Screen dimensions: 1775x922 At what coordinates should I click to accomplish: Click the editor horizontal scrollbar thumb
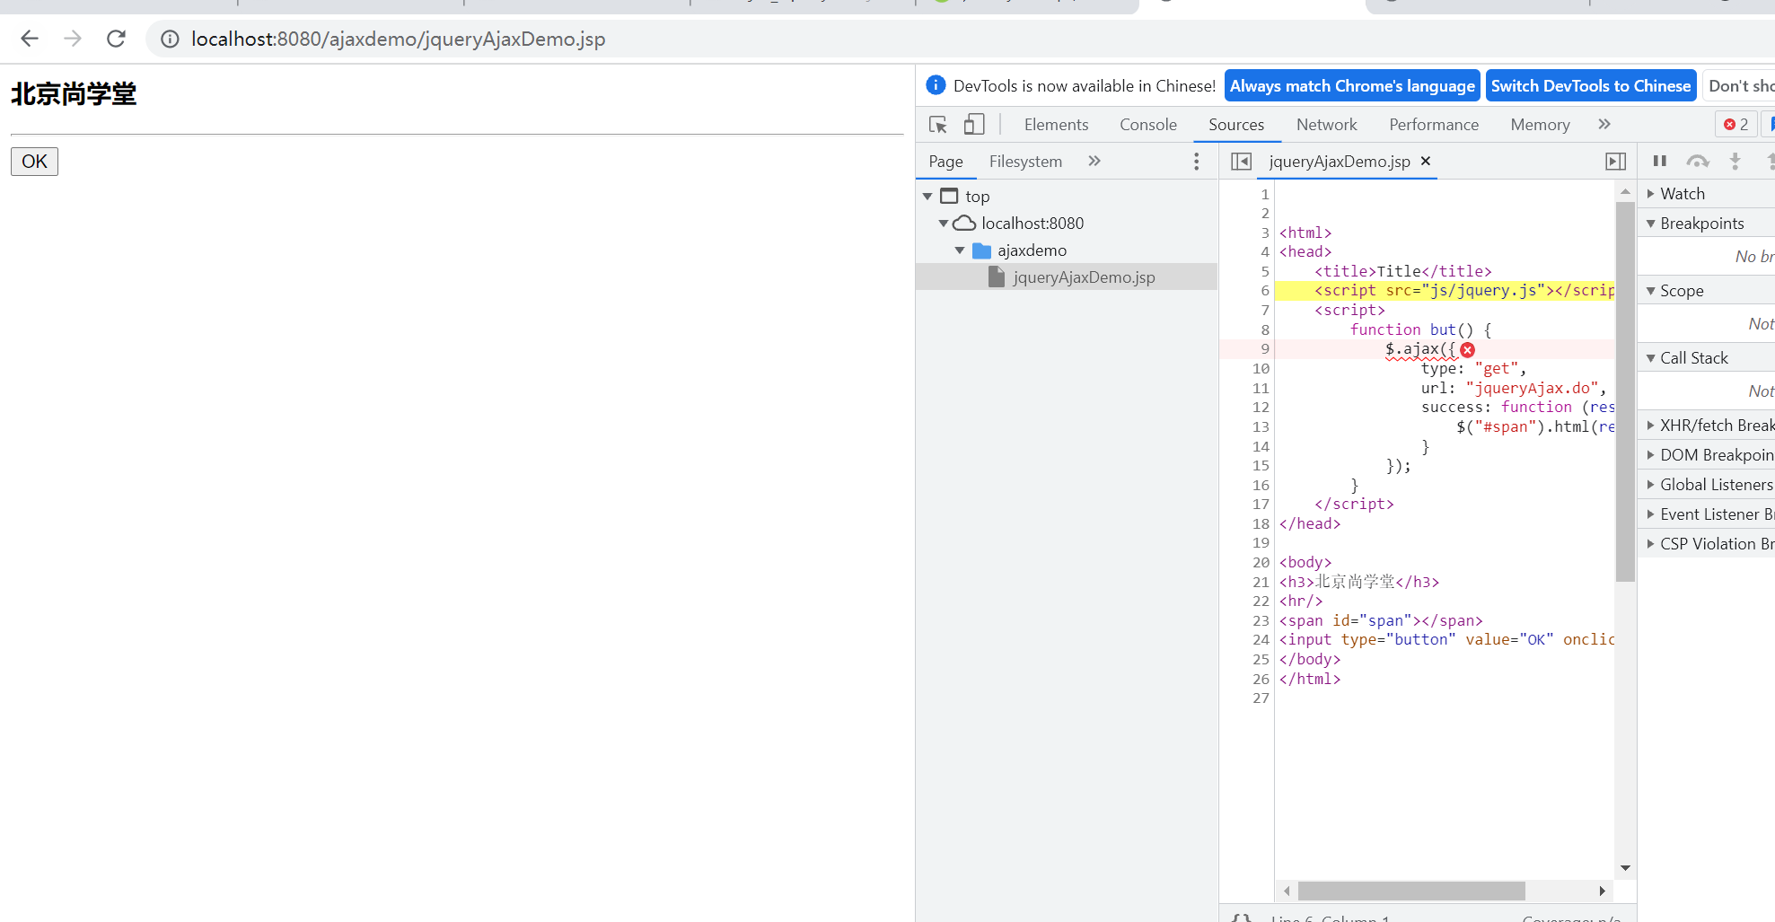pos(1411,891)
